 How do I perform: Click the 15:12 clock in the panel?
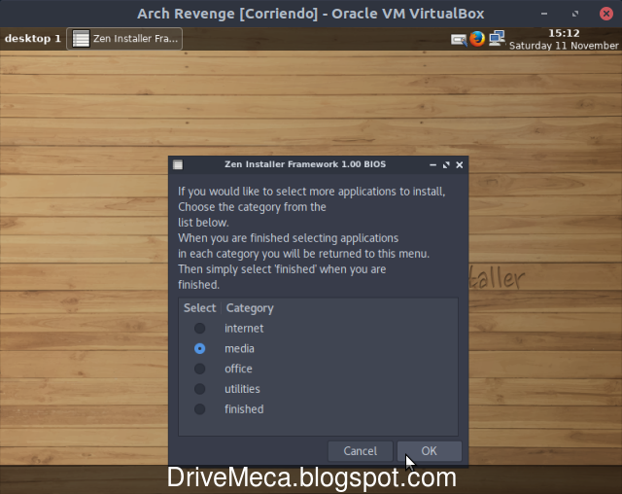564,33
